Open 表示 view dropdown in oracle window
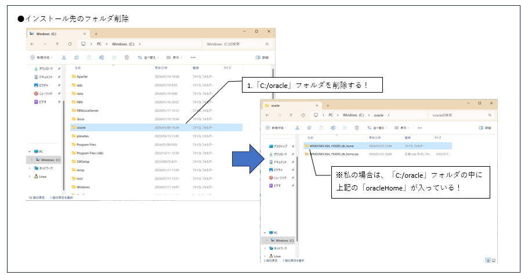Screen dimensions: 521x275 (x=402, y=128)
